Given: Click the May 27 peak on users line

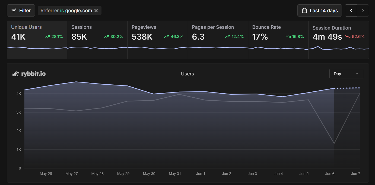Looking at the screenshot, I should (76, 82).
